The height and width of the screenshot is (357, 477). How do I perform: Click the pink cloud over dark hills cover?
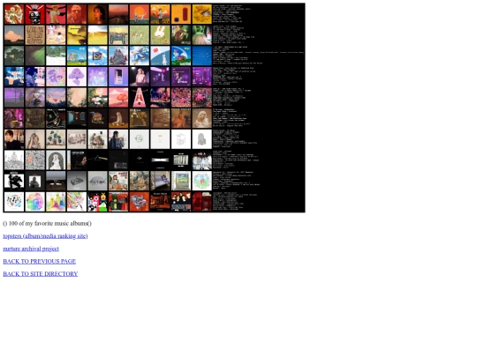[14, 35]
